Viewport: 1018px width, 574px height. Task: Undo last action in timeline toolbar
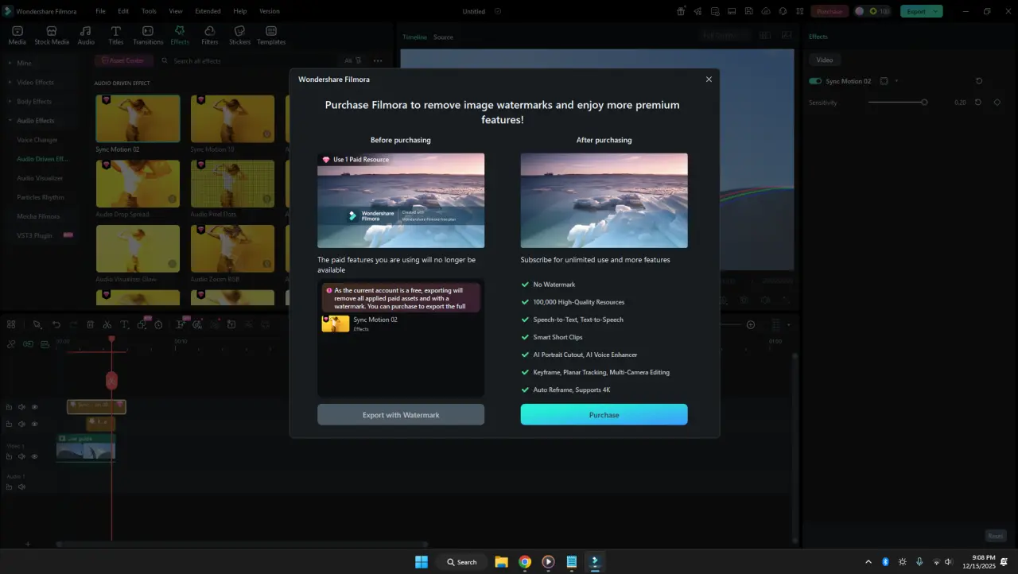pyautogui.click(x=56, y=324)
